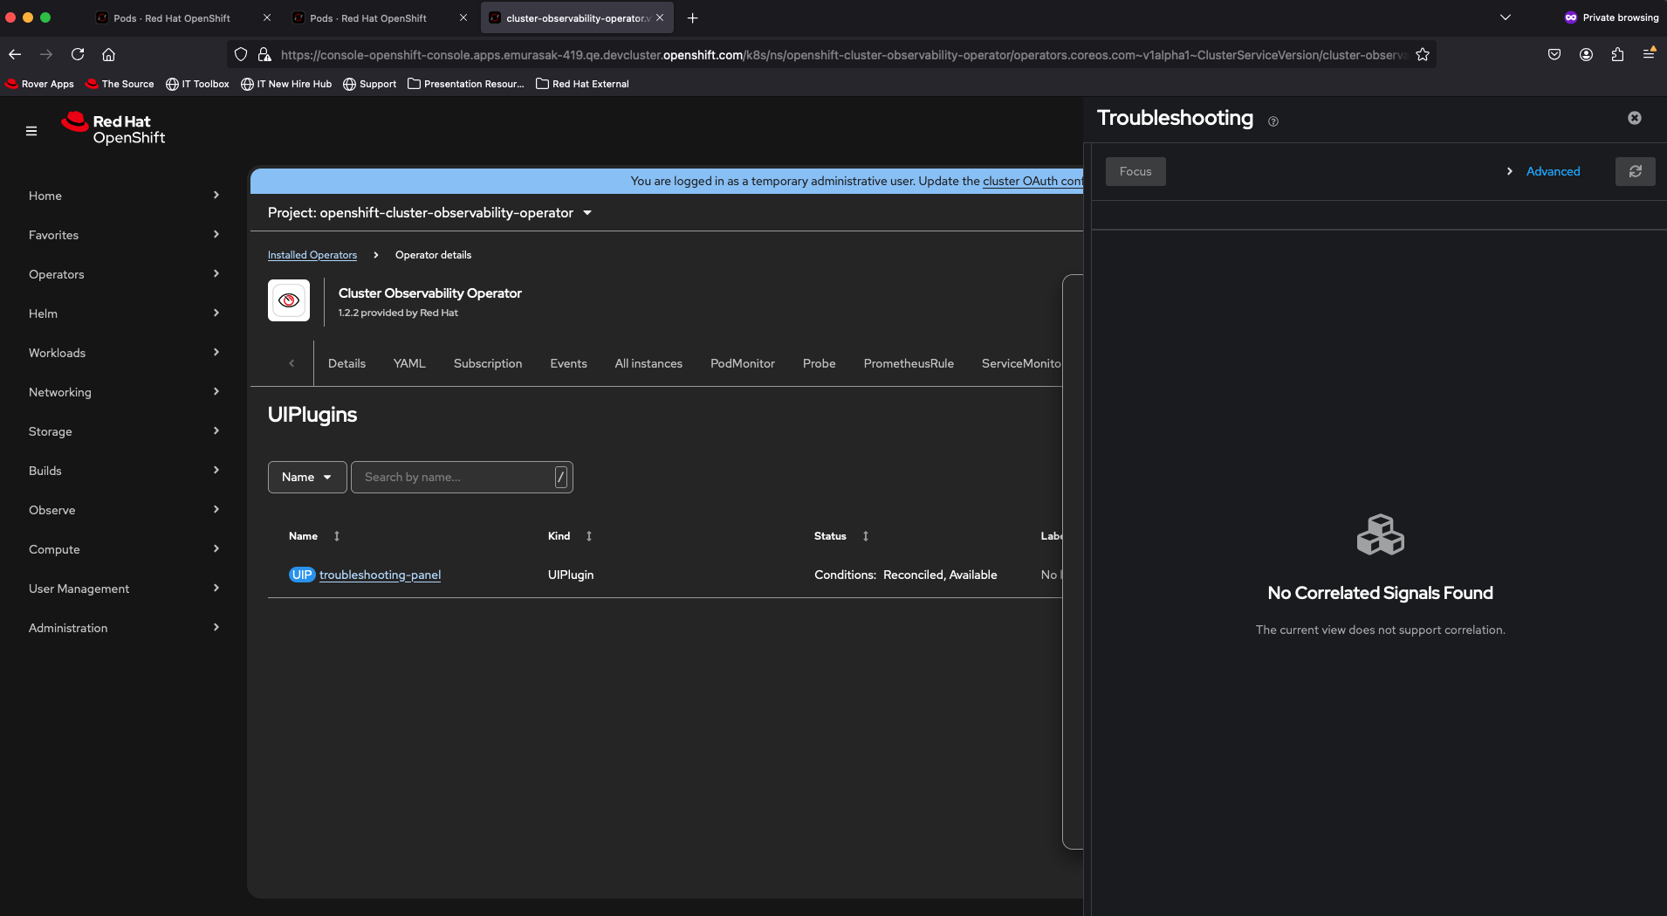Image resolution: width=1667 pixels, height=916 pixels.
Task: Click the browser address bar URL
Action: click(x=842, y=54)
